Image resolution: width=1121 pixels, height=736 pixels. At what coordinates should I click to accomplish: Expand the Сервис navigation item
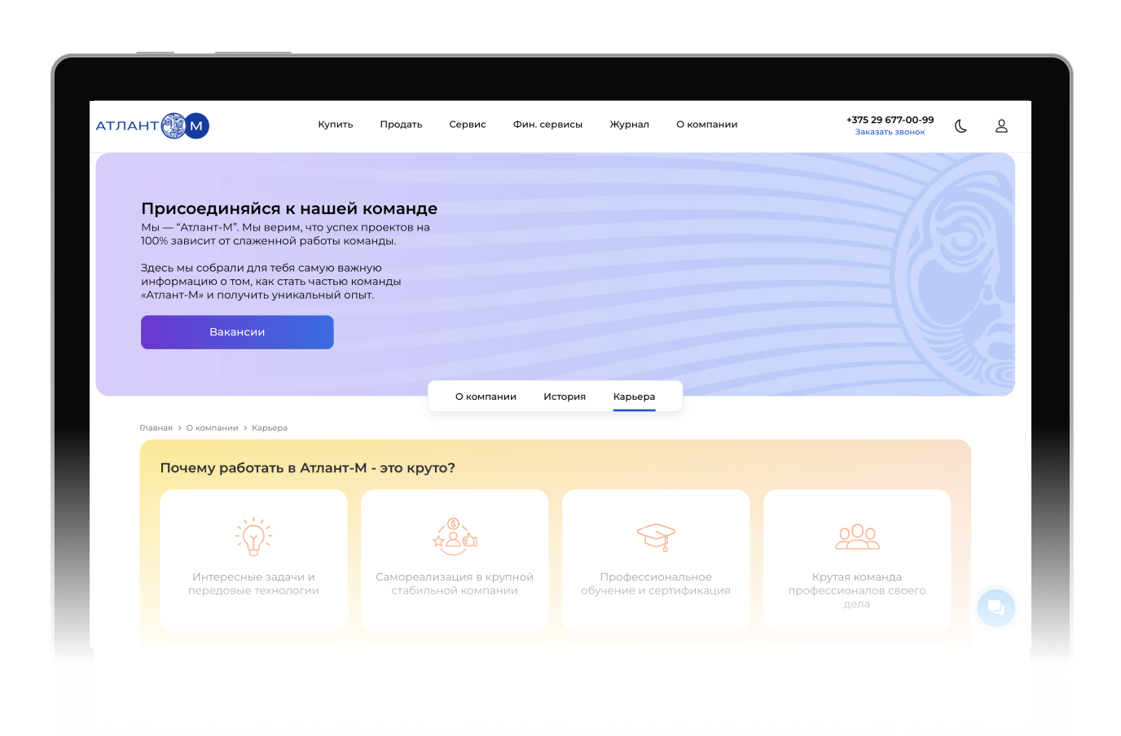click(467, 125)
